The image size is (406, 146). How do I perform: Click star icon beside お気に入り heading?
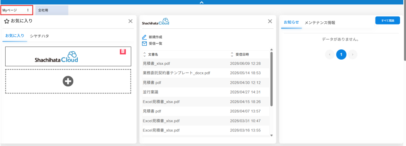7,21
